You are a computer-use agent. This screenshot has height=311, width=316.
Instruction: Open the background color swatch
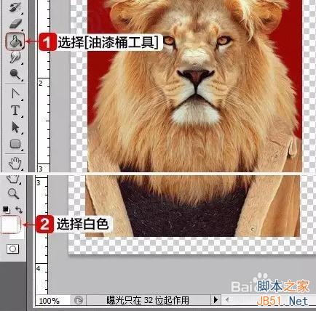pos(21,235)
